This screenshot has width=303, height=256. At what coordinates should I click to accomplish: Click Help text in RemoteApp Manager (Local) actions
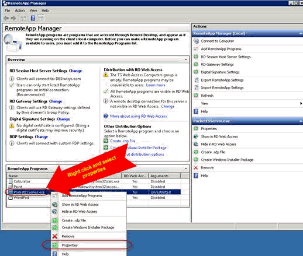point(204,111)
